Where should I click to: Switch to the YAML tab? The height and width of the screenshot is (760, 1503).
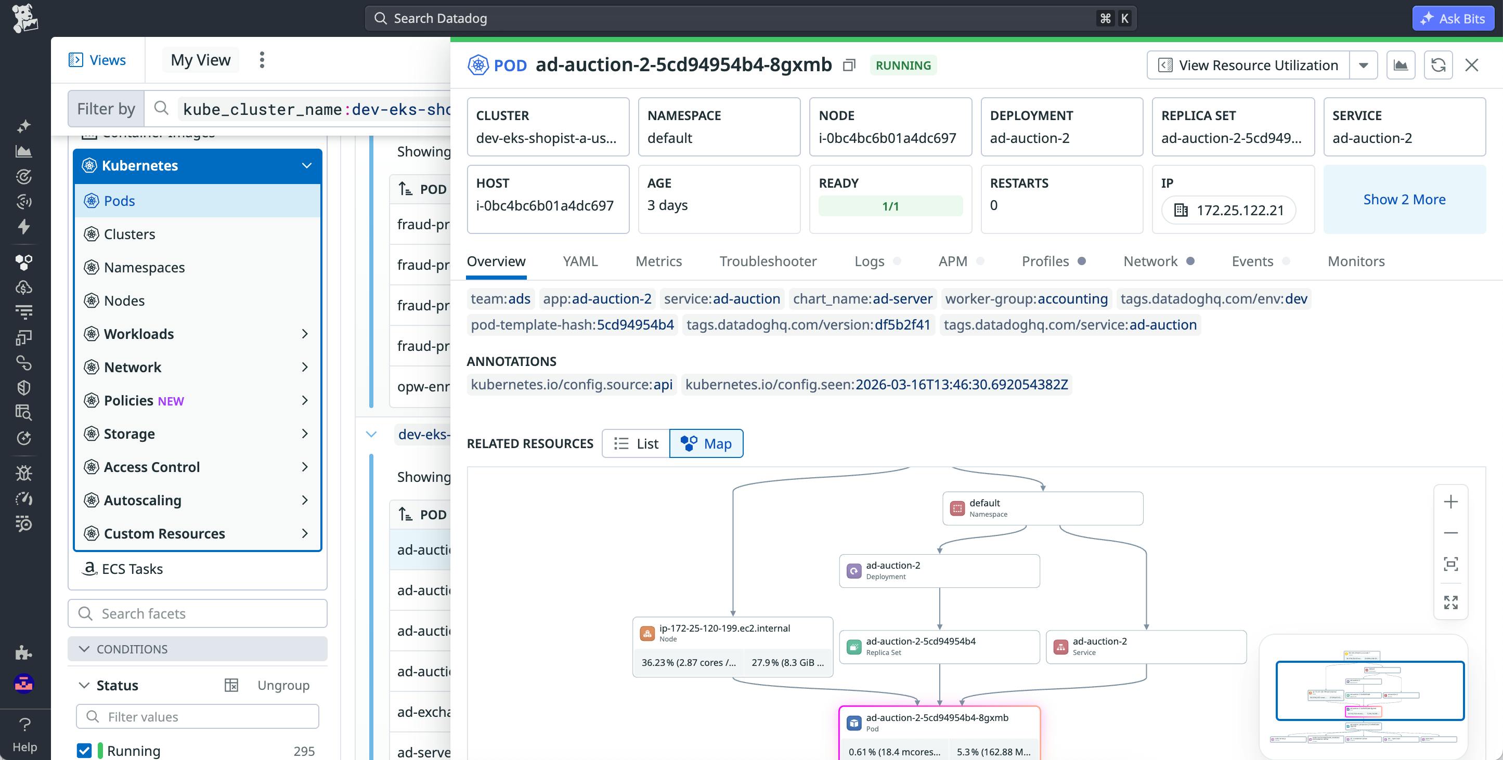coord(580,261)
